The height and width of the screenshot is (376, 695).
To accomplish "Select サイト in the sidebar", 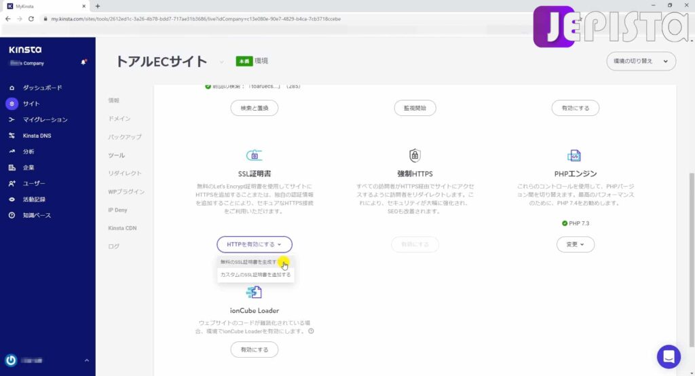I will (31, 104).
